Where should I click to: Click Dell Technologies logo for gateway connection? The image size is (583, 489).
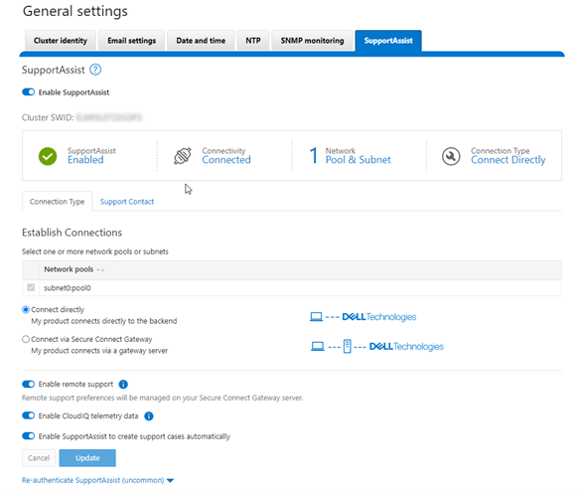pyautogui.click(x=406, y=347)
